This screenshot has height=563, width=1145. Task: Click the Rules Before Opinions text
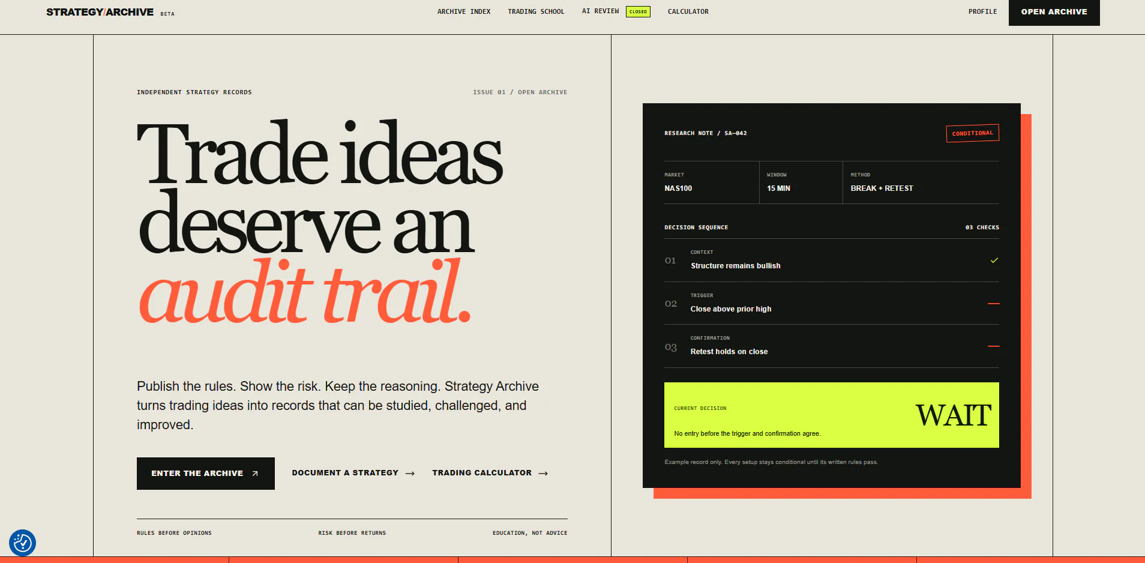coord(174,533)
